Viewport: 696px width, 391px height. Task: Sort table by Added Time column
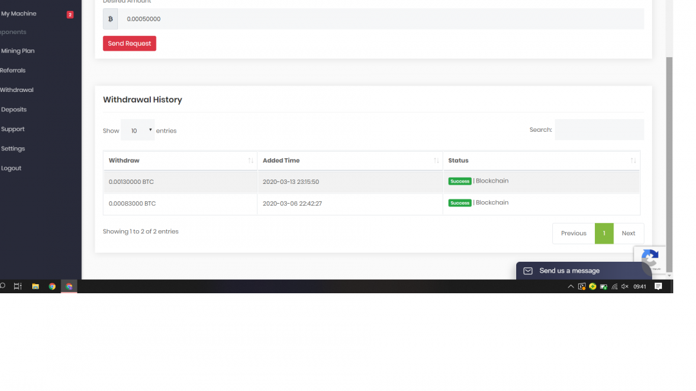click(350, 161)
